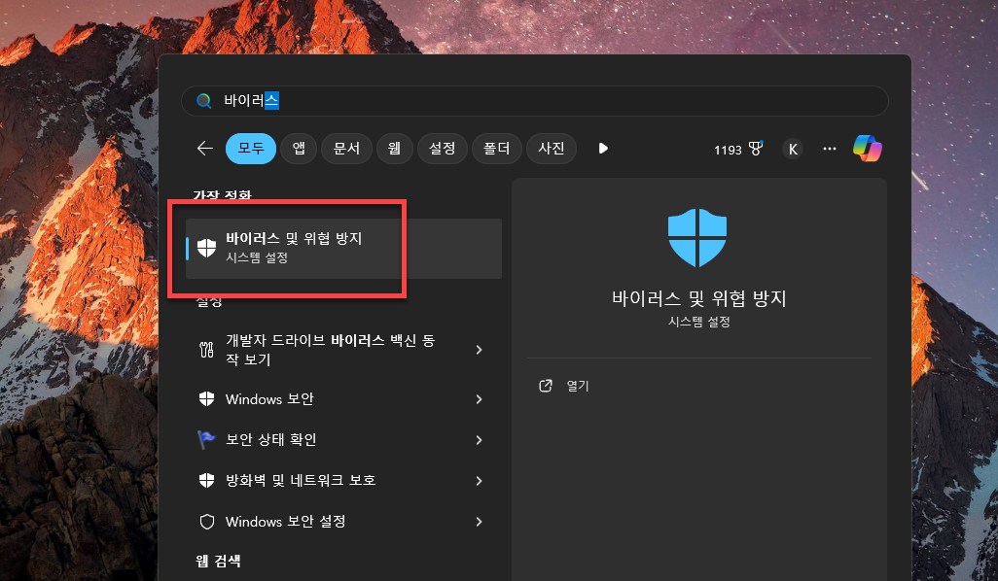Select the 설정 filter tab
This screenshot has height=581, width=998.
tap(443, 148)
